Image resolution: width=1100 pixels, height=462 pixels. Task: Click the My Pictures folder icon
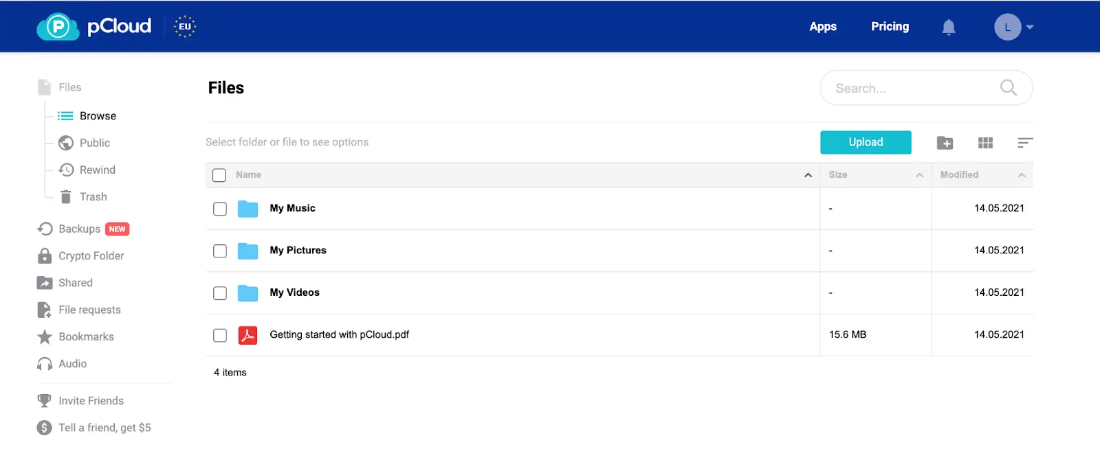click(x=247, y=251)
